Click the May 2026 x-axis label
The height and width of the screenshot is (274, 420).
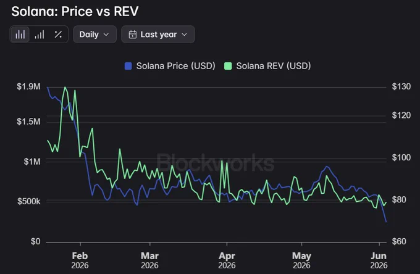301,260
